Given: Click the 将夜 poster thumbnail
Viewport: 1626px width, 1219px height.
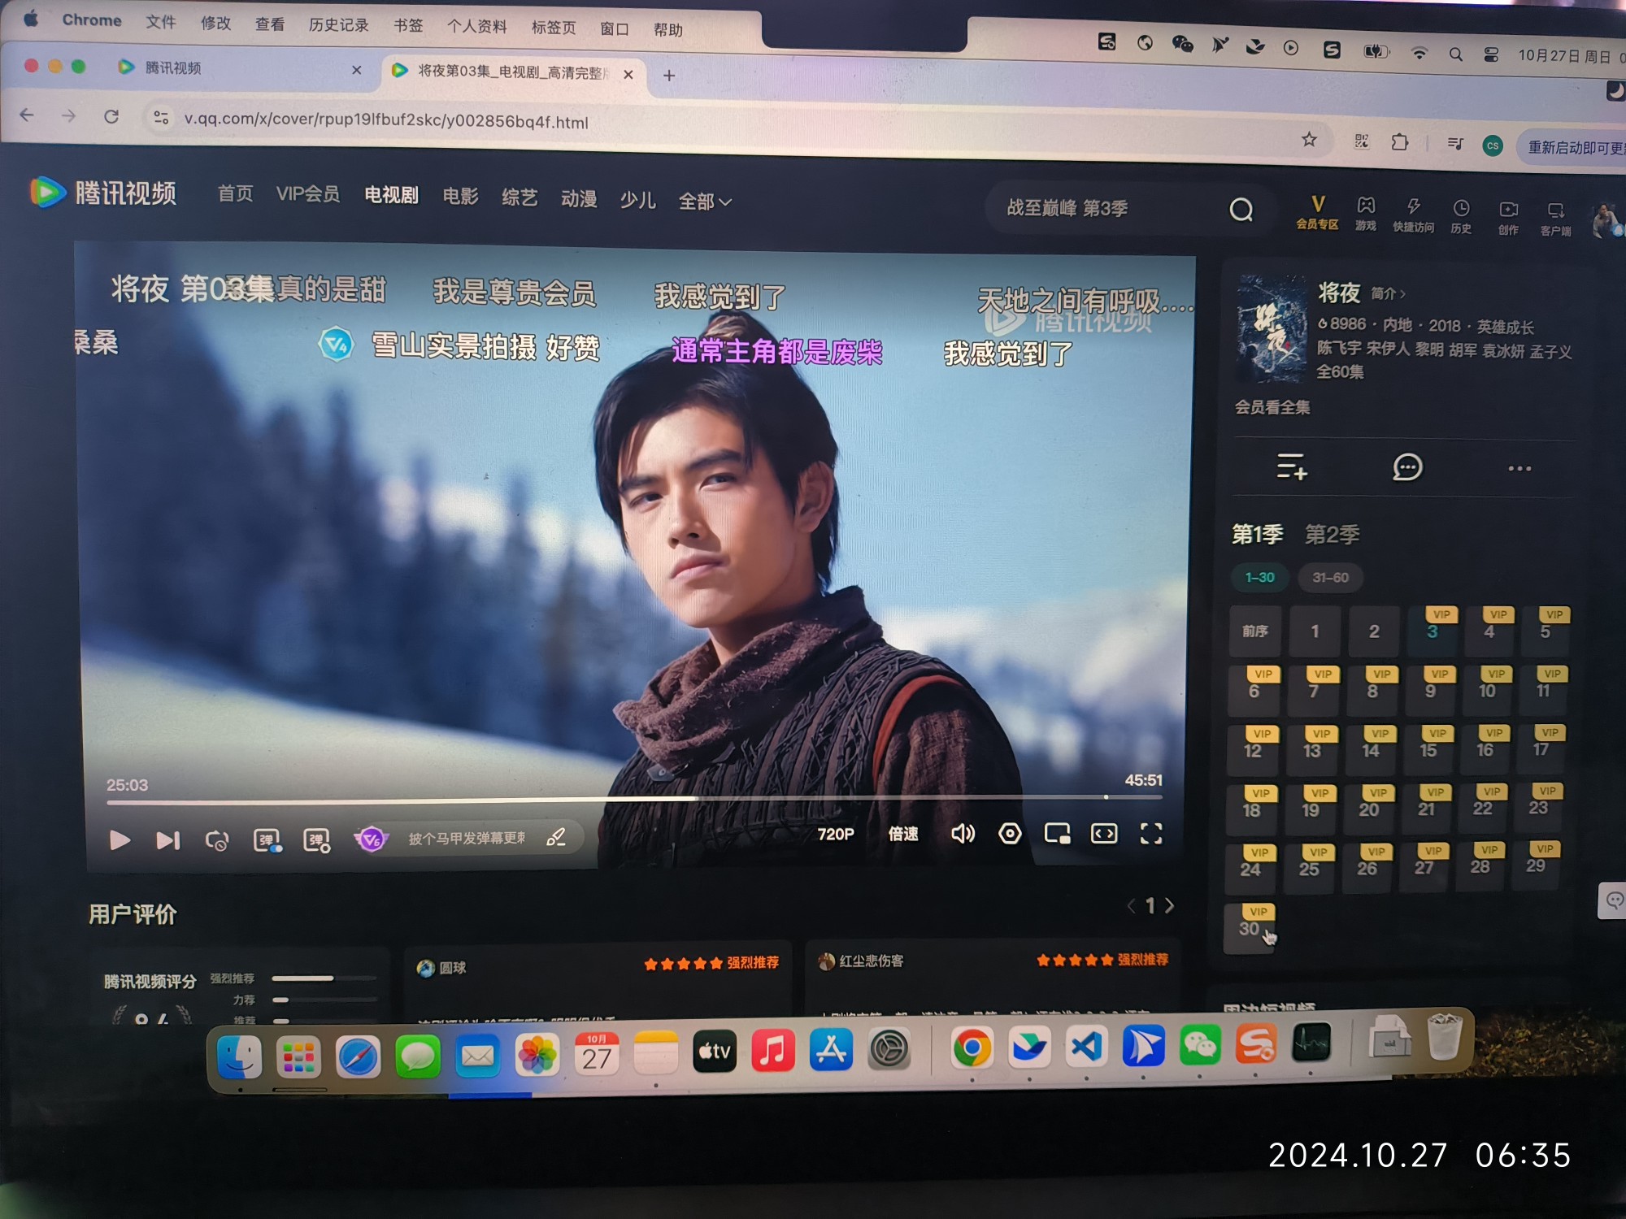Looking at the screenshot, I should 1271,328.
